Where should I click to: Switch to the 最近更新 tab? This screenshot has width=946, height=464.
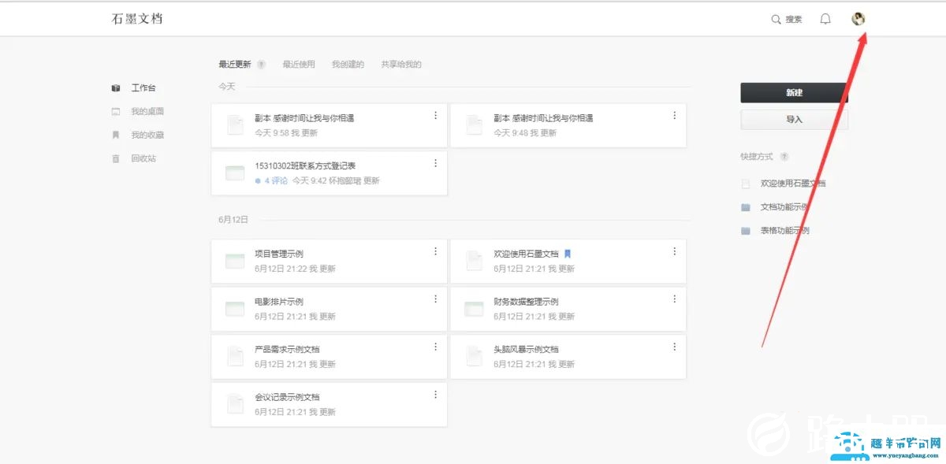(235, 65)
